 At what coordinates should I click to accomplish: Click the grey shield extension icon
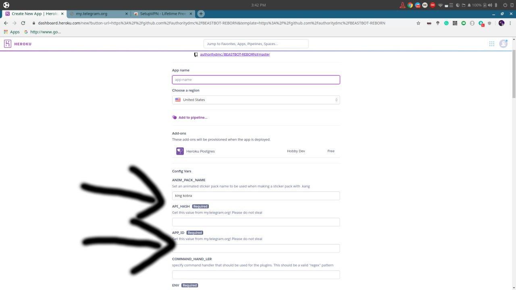tap(489, 23)
